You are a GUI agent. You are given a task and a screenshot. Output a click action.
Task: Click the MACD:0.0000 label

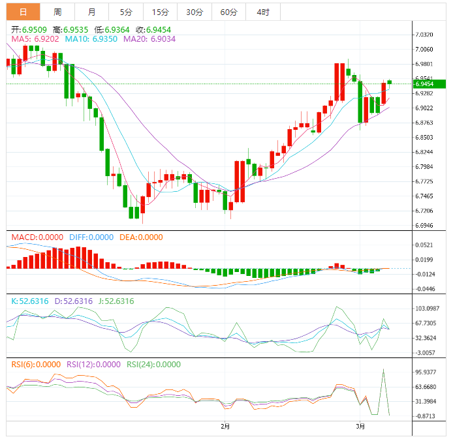(x=37, y=237)
